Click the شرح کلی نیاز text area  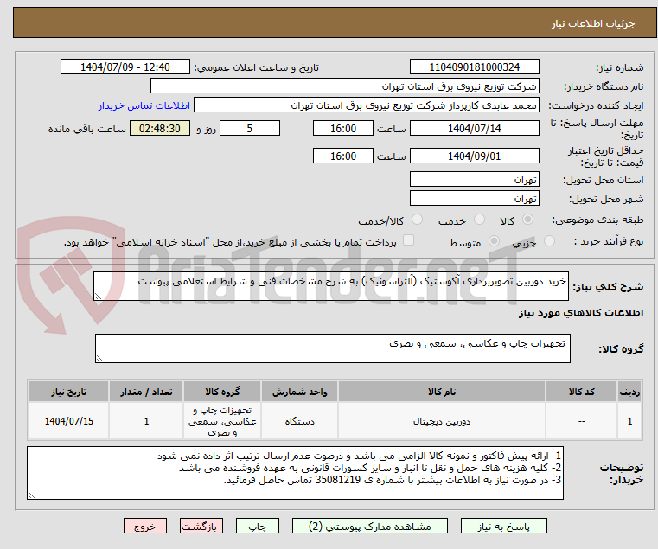pos(331,286)
